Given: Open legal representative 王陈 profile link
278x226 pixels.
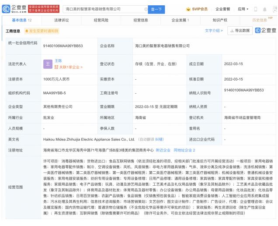Looking at the screenshot, I should point(58,60).
